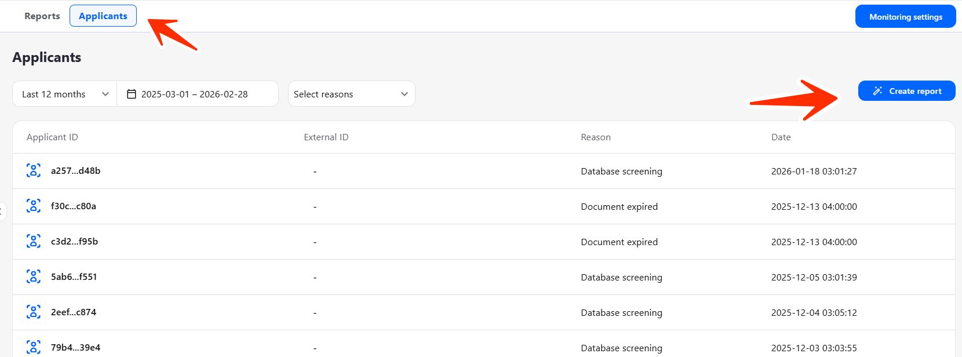This screenshot has height=357, width=962.
Task: Switch to the Reports tab
Action: [42, 16]
